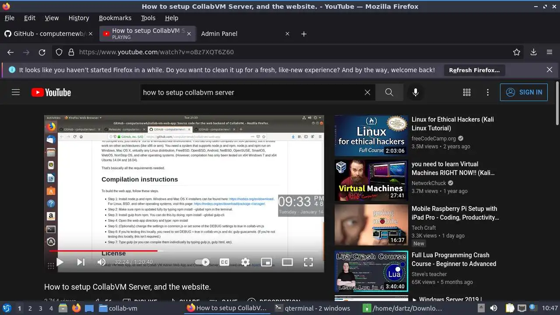Open a new browser tab
This screenshot has height=315, width=560.
304,34
